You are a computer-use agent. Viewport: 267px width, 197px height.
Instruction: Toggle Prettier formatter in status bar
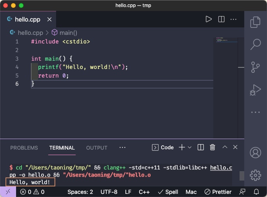pyautogui.click(x=218, y=192)
